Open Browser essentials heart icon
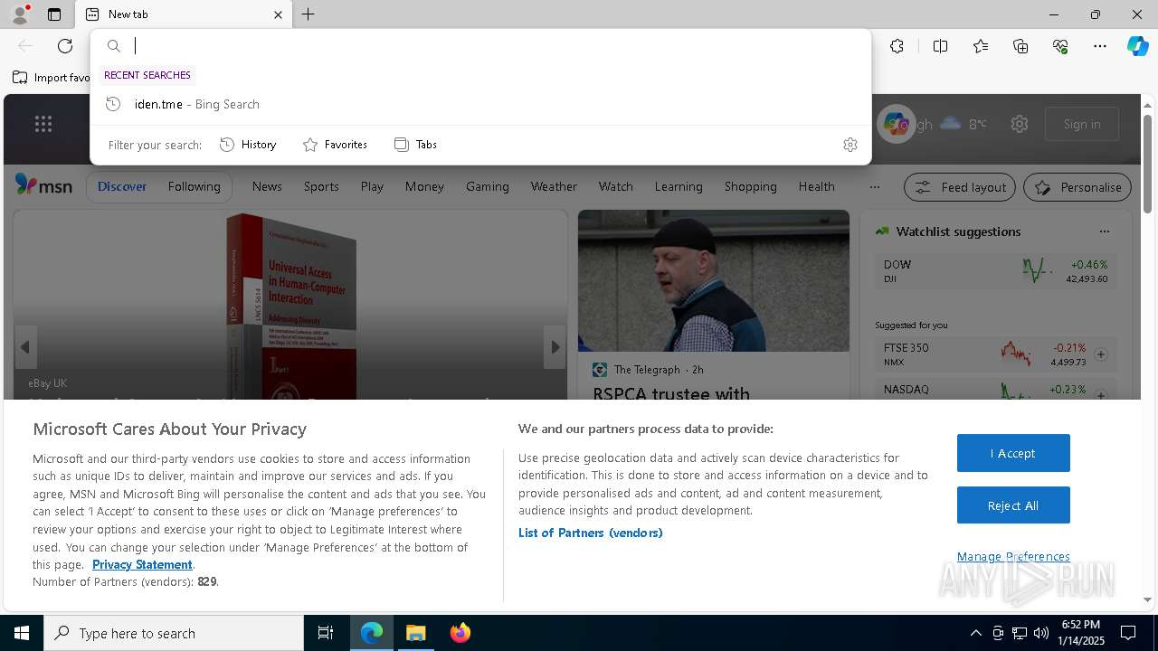The image size is (1158, 651). click(x=1060, y=46)
